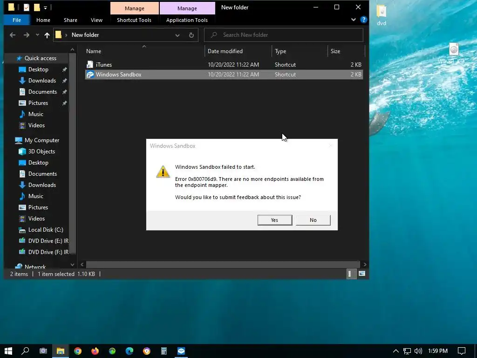
Task: Open the File ribbon tab
Action: (17, 20)
